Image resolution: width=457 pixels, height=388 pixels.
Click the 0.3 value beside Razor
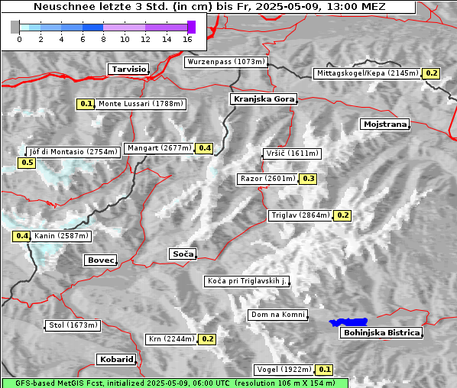click(308, 179)
